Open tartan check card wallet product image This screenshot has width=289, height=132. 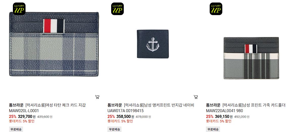coord(54,44)
